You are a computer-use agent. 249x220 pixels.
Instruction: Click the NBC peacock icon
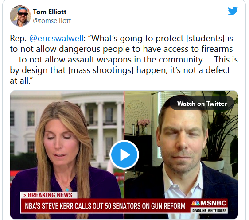click(195, 203)
